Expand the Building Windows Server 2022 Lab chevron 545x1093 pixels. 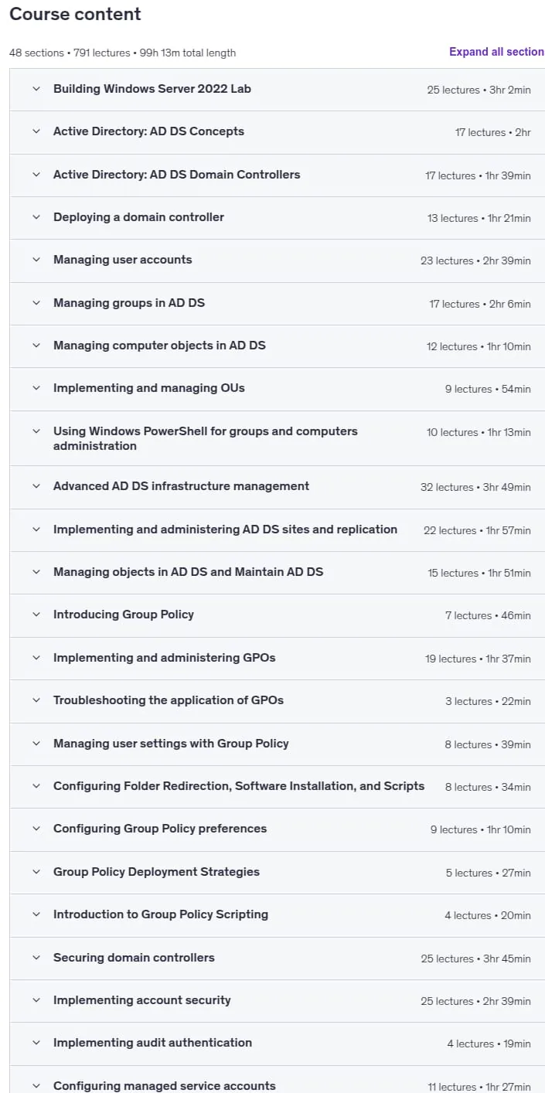pos(36,89)
